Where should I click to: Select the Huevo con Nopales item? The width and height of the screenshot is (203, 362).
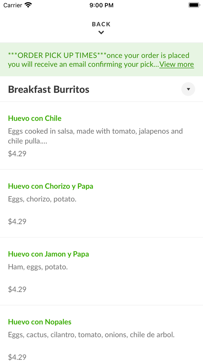point(39,322)
